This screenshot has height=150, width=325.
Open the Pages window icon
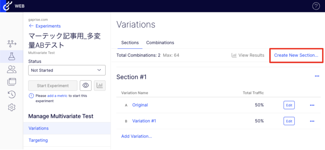click(x=12, y=82)
